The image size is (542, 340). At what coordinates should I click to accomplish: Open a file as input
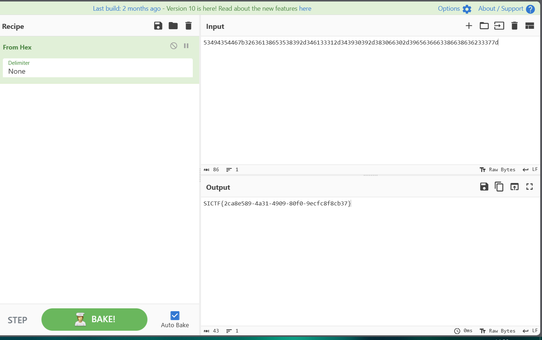[x=499, y=26]
